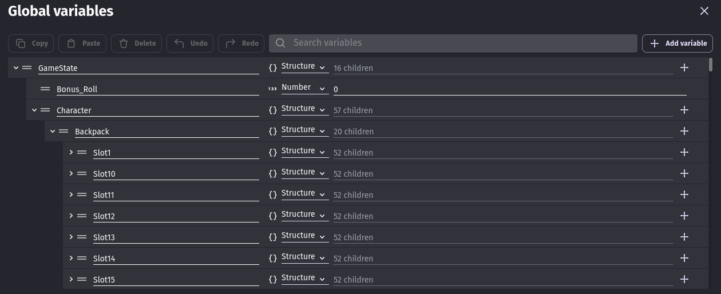Click the plus icon on Slot15 row
Image resolution: width=721 pixels, height=294 pixels.
point(684,279)
